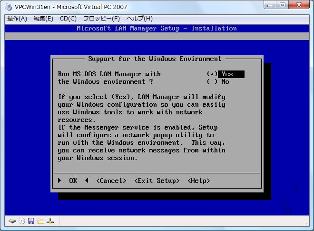Open the 編集(E) menu

[43, 19]
